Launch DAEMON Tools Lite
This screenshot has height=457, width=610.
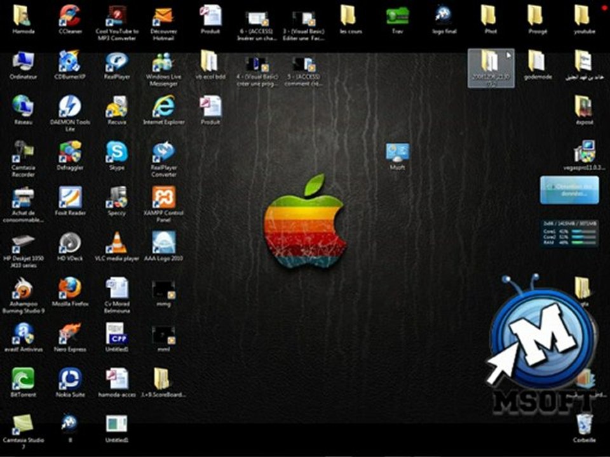click(x=70, y=114)
